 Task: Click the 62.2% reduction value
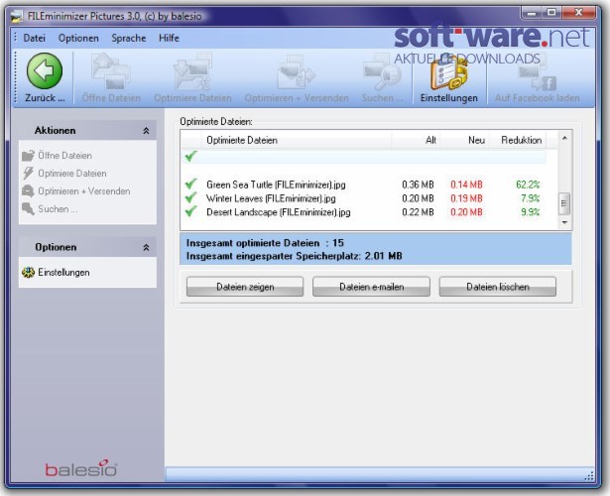coord(528,185)
